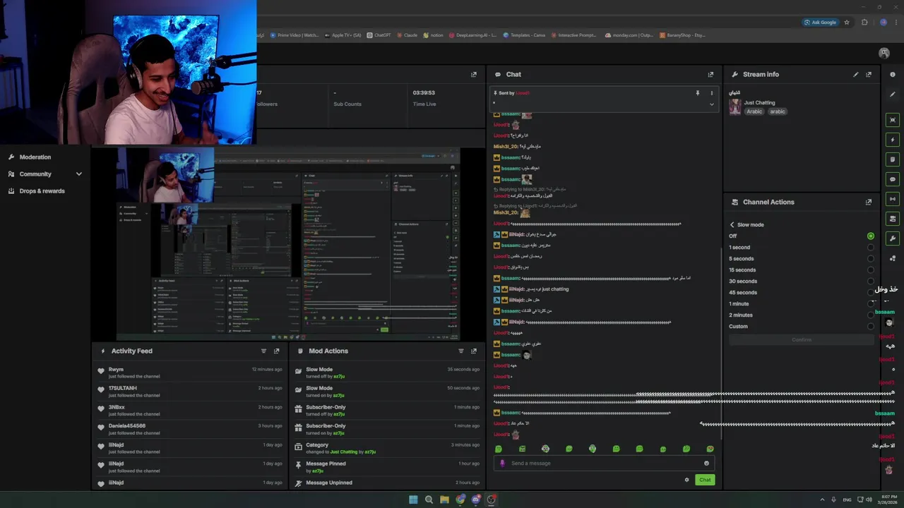Bookmark this page with star icon
This screenshot has height=508, width=904.
click(x=847, y=22)
